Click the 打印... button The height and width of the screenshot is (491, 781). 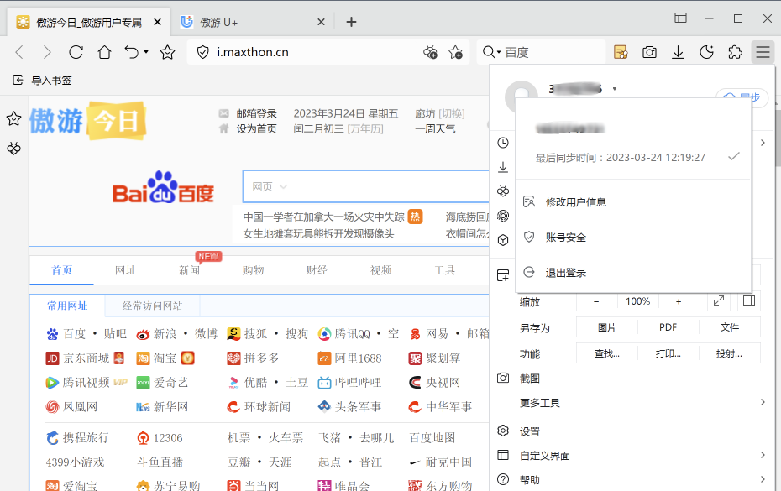pos(668,353)
